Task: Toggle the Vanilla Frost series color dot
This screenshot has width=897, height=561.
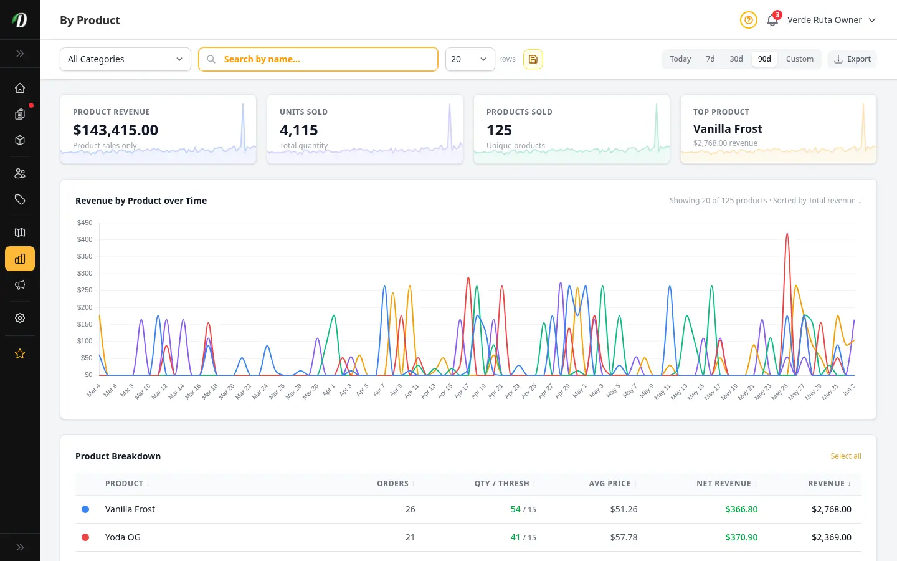Action: pos(85,509)
